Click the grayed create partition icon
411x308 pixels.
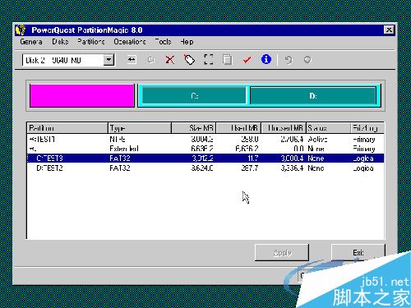pos(151,59)
